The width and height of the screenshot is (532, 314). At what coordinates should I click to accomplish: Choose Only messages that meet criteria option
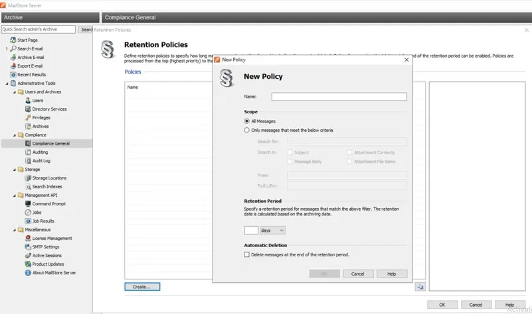coord(247,131)
